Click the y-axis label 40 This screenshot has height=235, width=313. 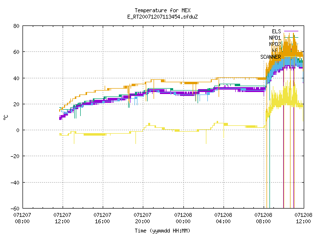(x=16, y=78)
